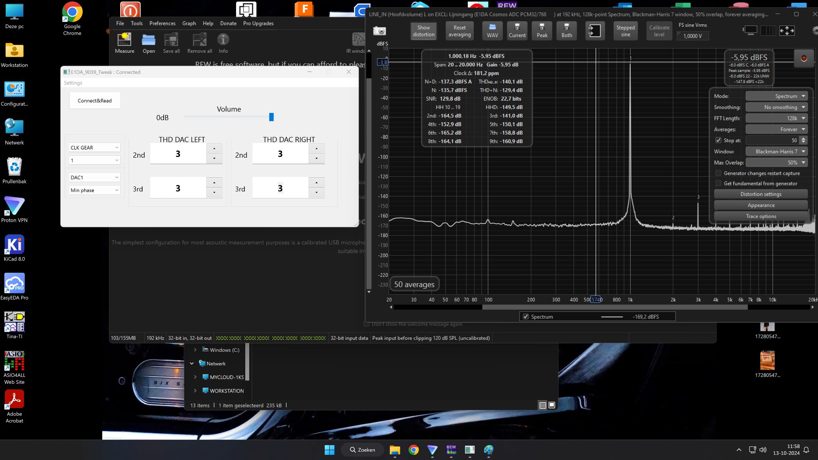
Task: Open the frequency axis bands icon
Action: (768, 30)
